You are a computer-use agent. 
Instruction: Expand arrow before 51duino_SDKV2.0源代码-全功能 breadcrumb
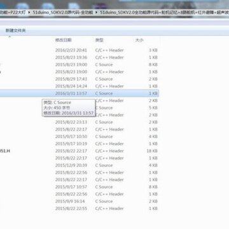pos(29,12)
